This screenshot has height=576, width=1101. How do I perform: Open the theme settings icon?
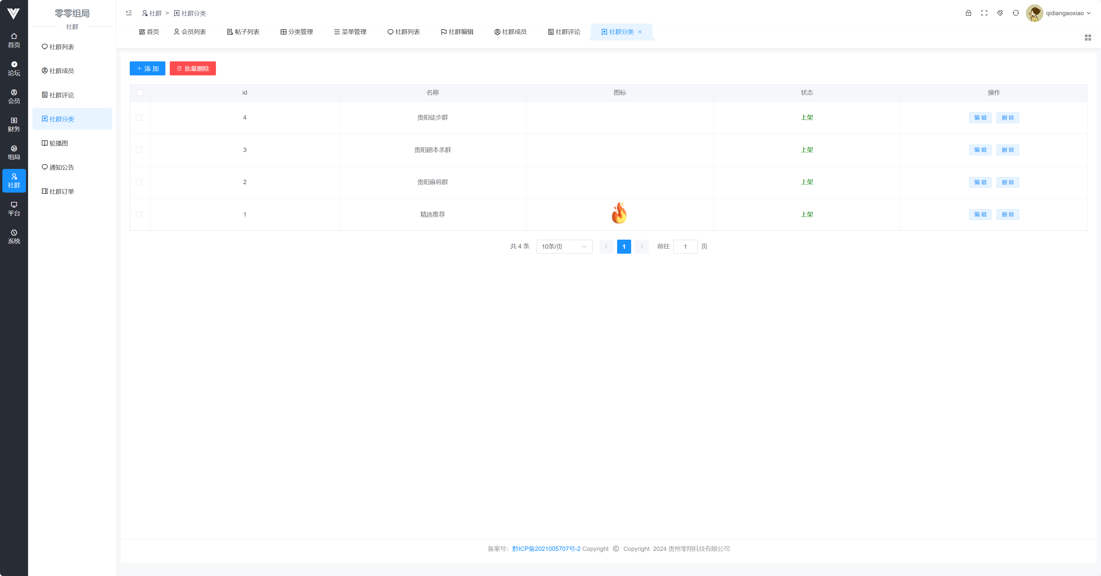(x=1000, y=13)
